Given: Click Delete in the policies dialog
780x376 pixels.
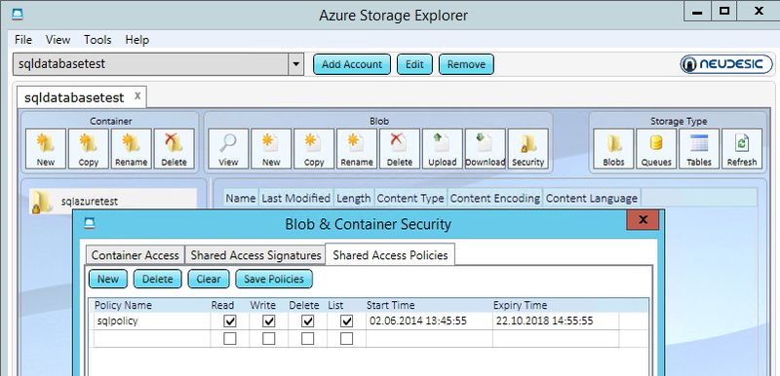Looking at the screenshot, I should 157,280.
